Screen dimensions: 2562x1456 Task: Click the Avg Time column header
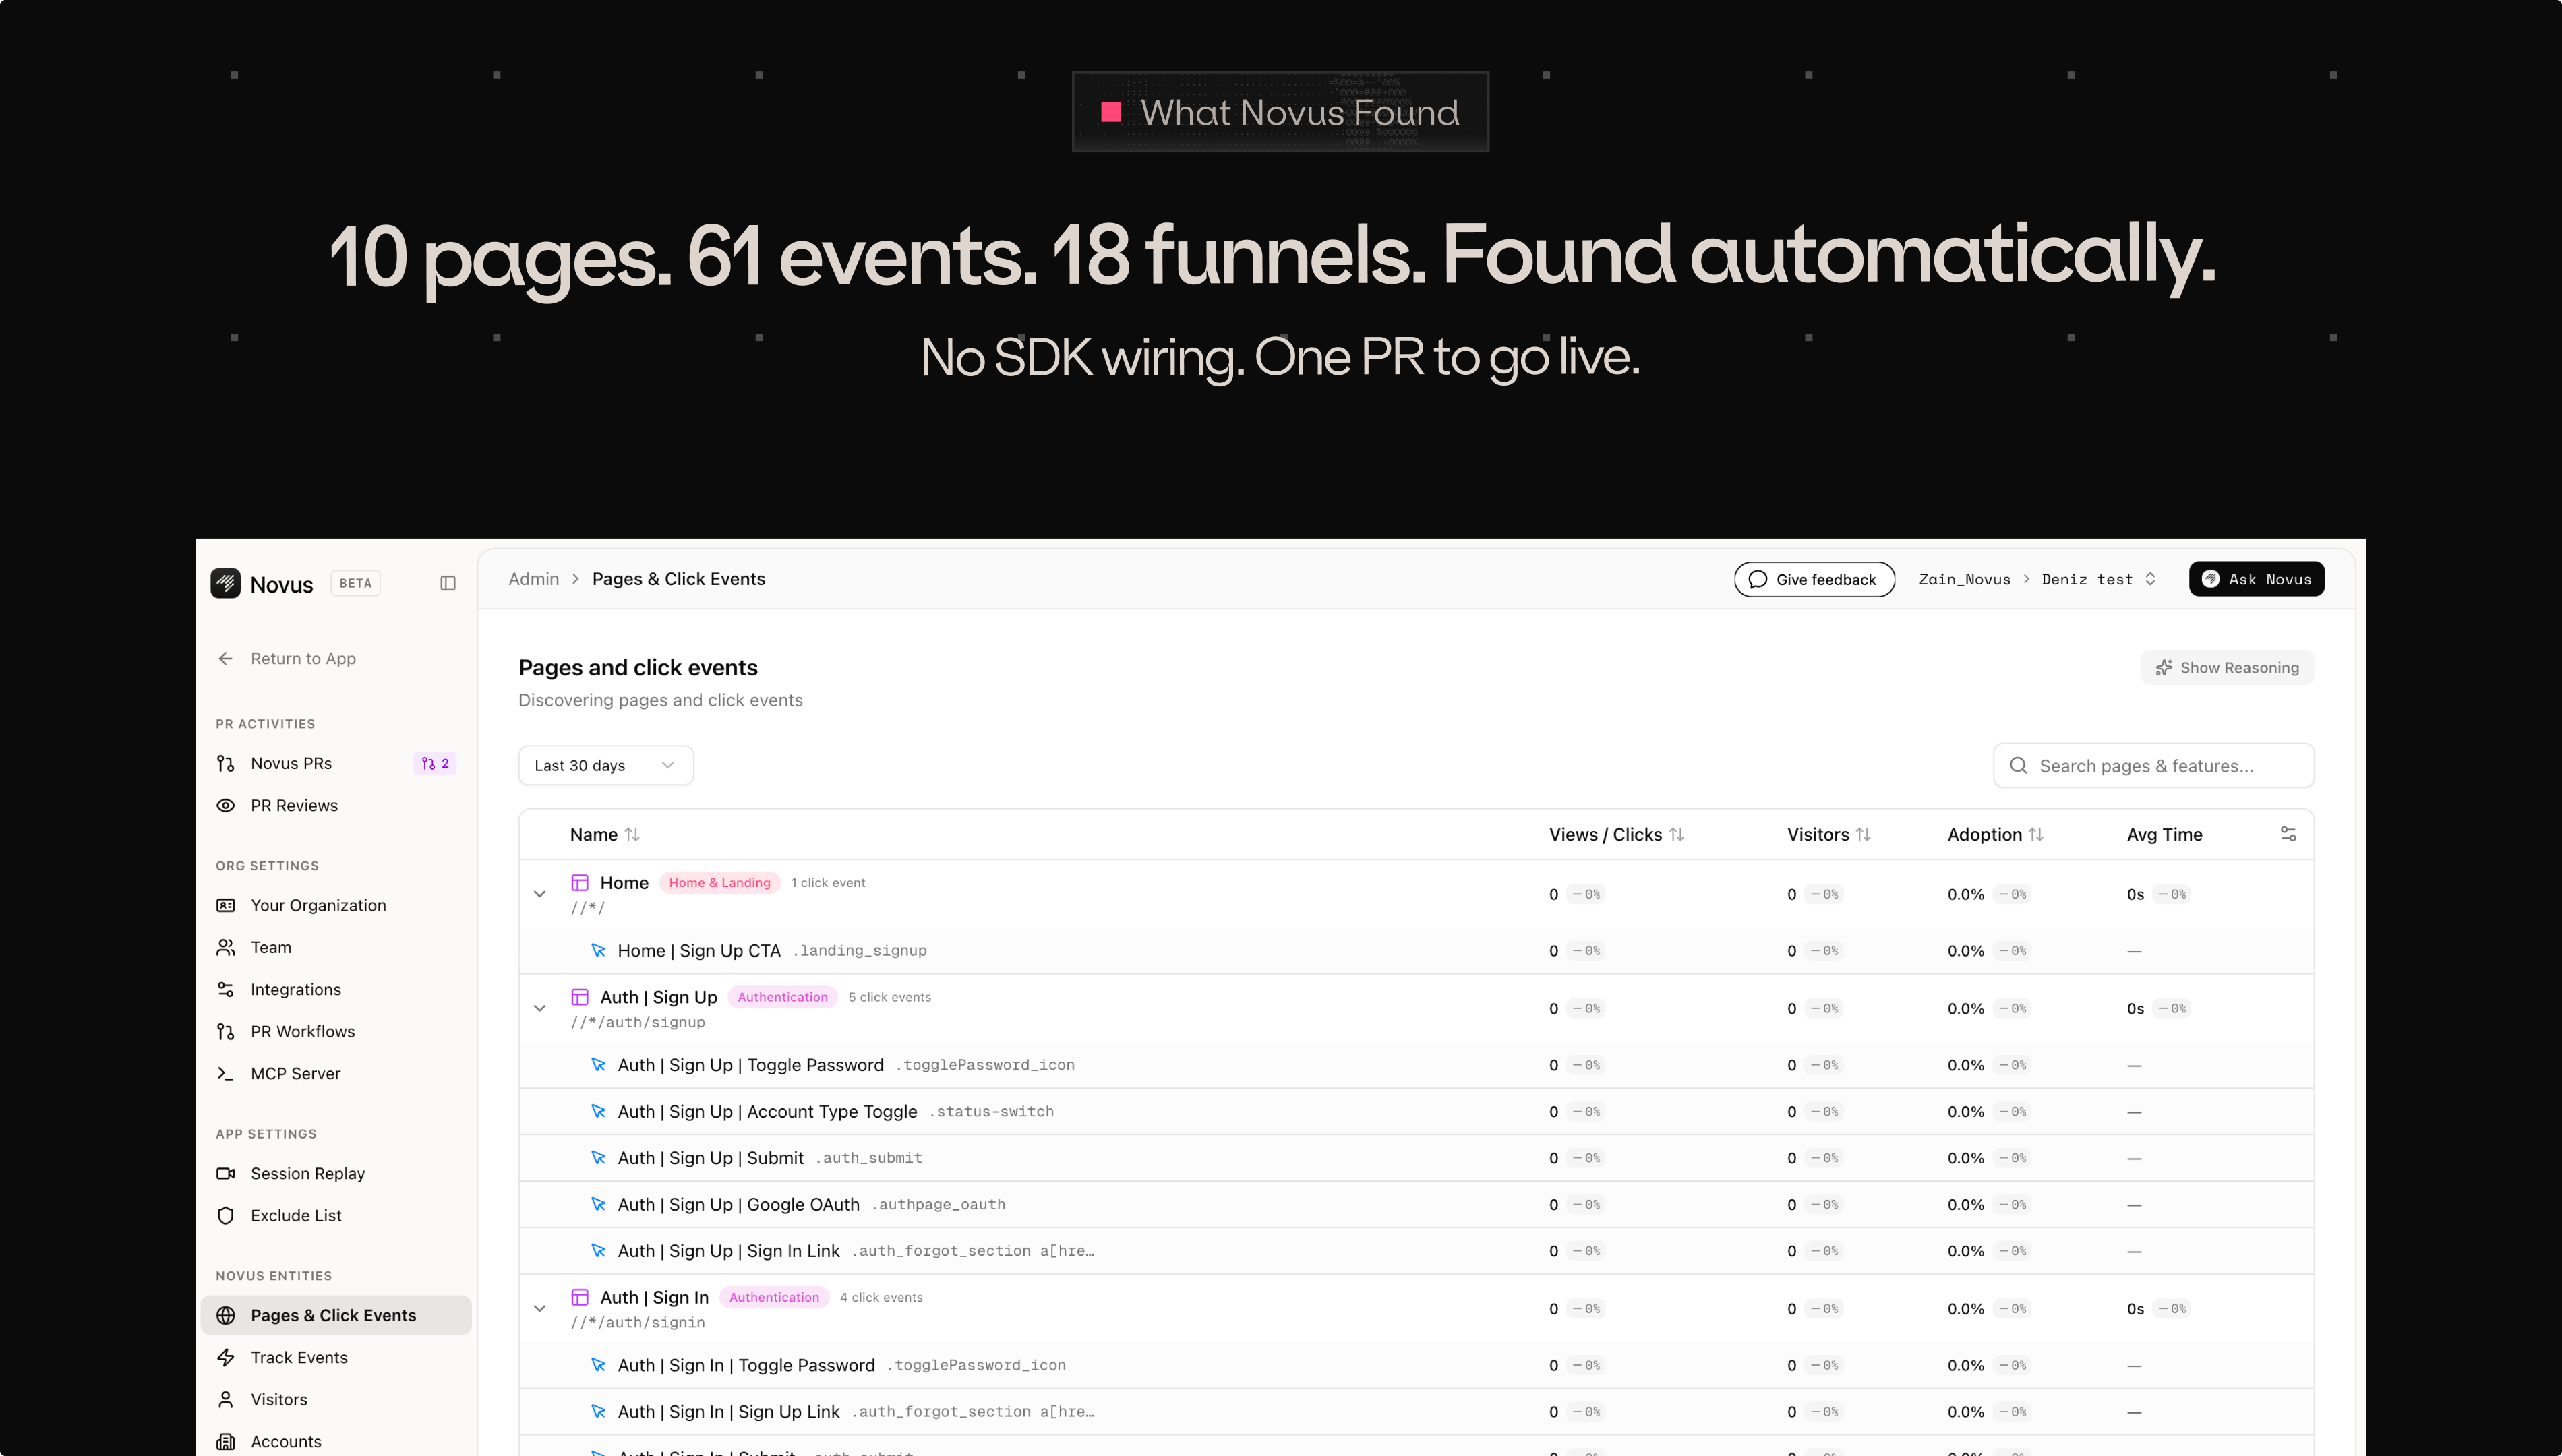(2164, 834)
